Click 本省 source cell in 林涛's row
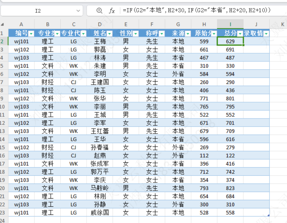Screen dimensions: 287x223 [x=178, y=58]
